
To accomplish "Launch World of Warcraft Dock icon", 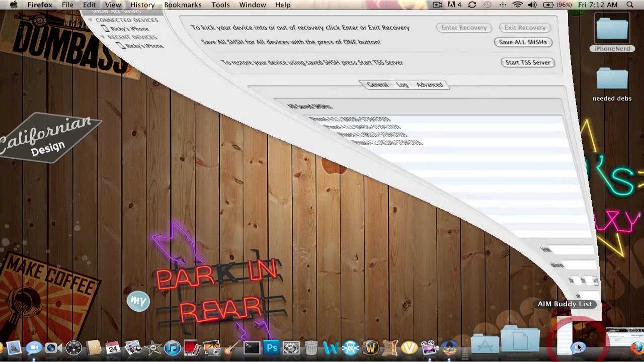I will coord(370,347).
